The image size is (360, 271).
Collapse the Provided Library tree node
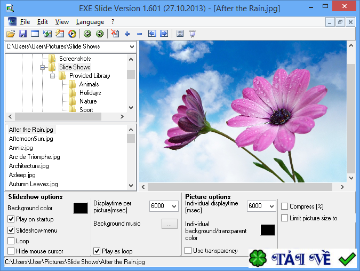tap(53, 76)
